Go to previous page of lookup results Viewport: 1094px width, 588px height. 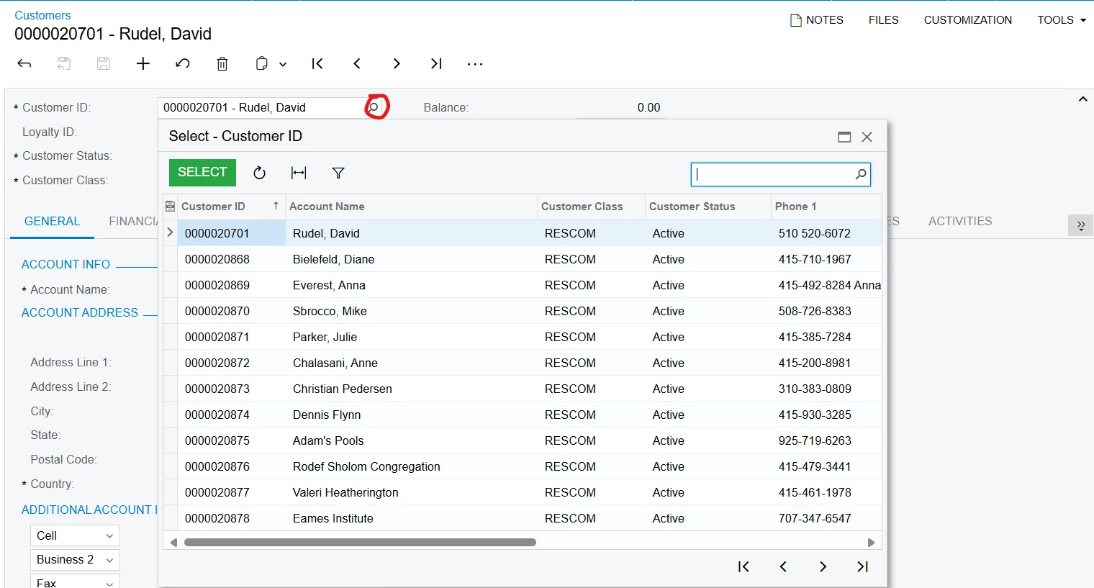coord(783,567)
